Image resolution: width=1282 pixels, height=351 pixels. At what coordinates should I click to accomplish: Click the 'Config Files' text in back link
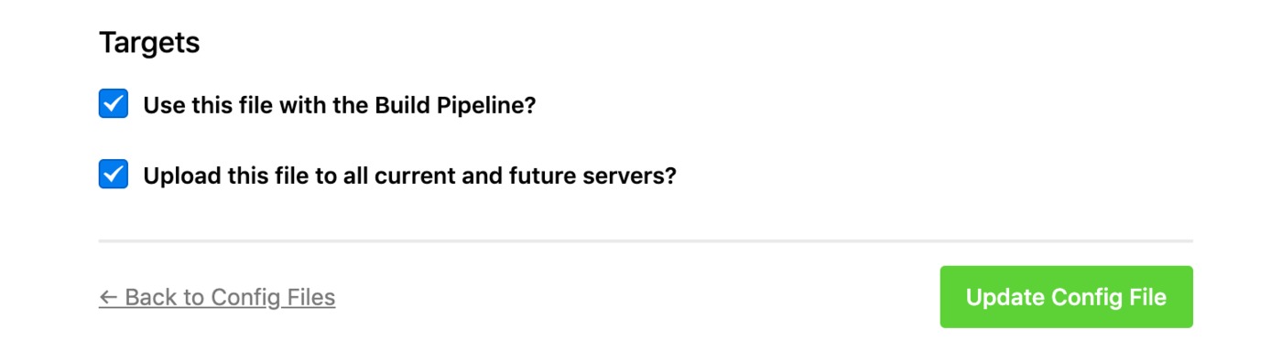(x=273, y=297)
